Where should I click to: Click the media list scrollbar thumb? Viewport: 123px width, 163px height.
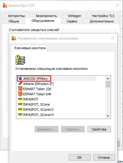tap(108, 84)
